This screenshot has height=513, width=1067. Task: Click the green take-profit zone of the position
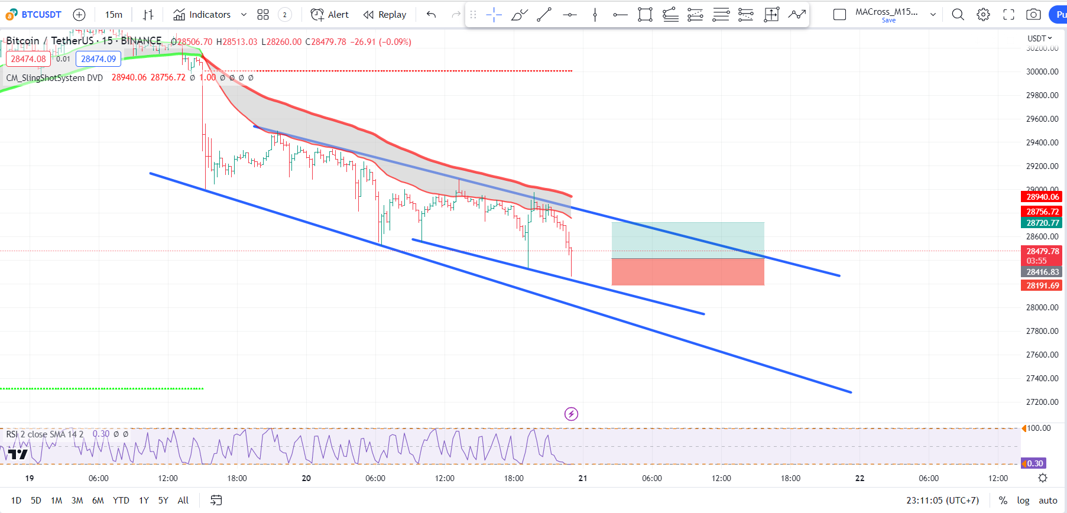[x=688, y=241]
